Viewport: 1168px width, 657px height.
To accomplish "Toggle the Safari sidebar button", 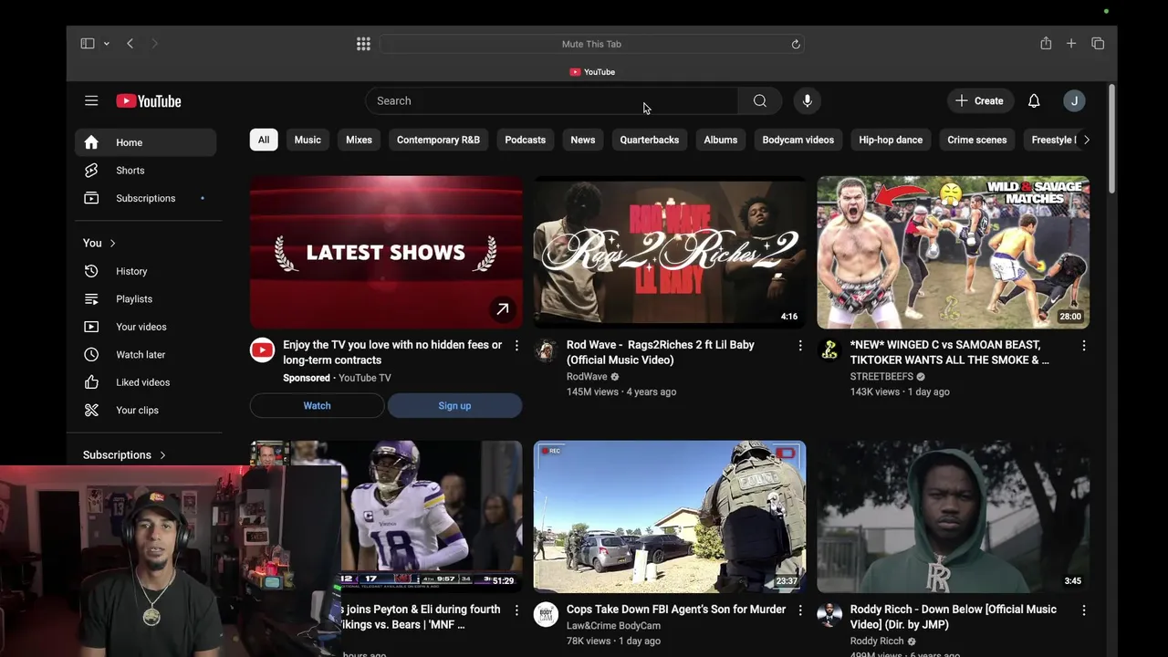I will [88, 44].
